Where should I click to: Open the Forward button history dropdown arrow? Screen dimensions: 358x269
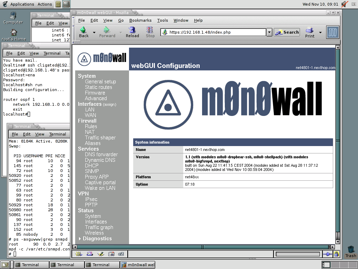[x=121, y=33]
